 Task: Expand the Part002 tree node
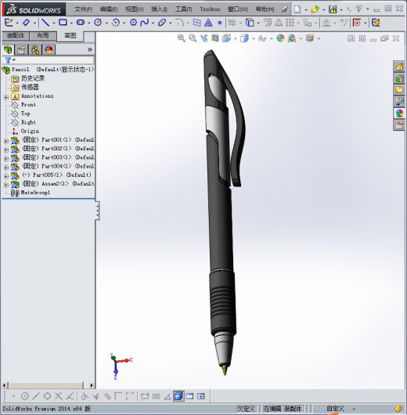(5, 150)
